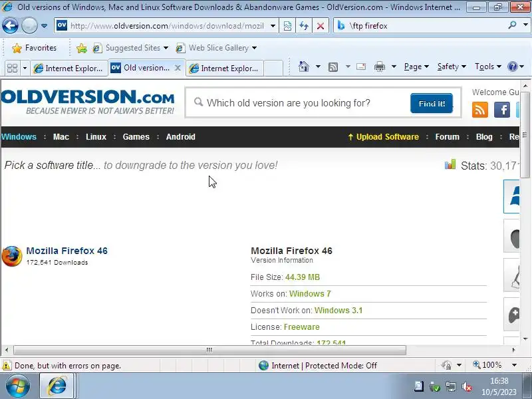Click the Windows 7 compatibility link
The image size is (532, 399).
(310, 294)
